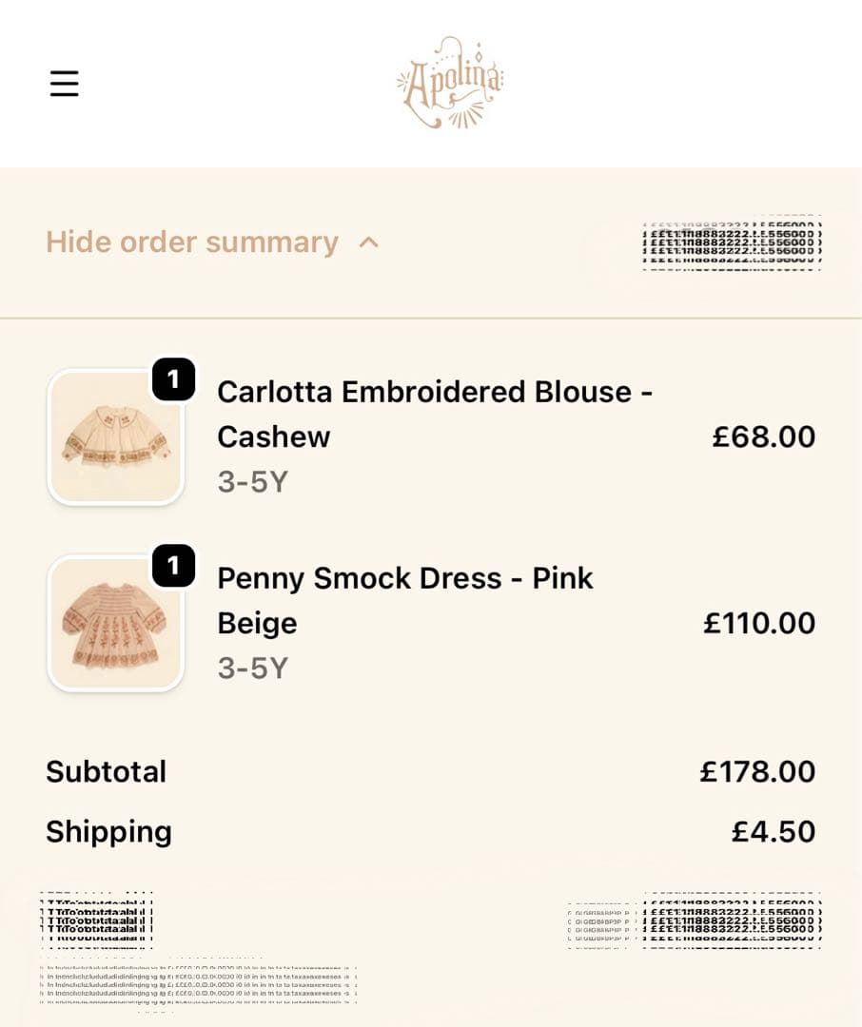Click the £110.00 dress price

tap(759, 623)
